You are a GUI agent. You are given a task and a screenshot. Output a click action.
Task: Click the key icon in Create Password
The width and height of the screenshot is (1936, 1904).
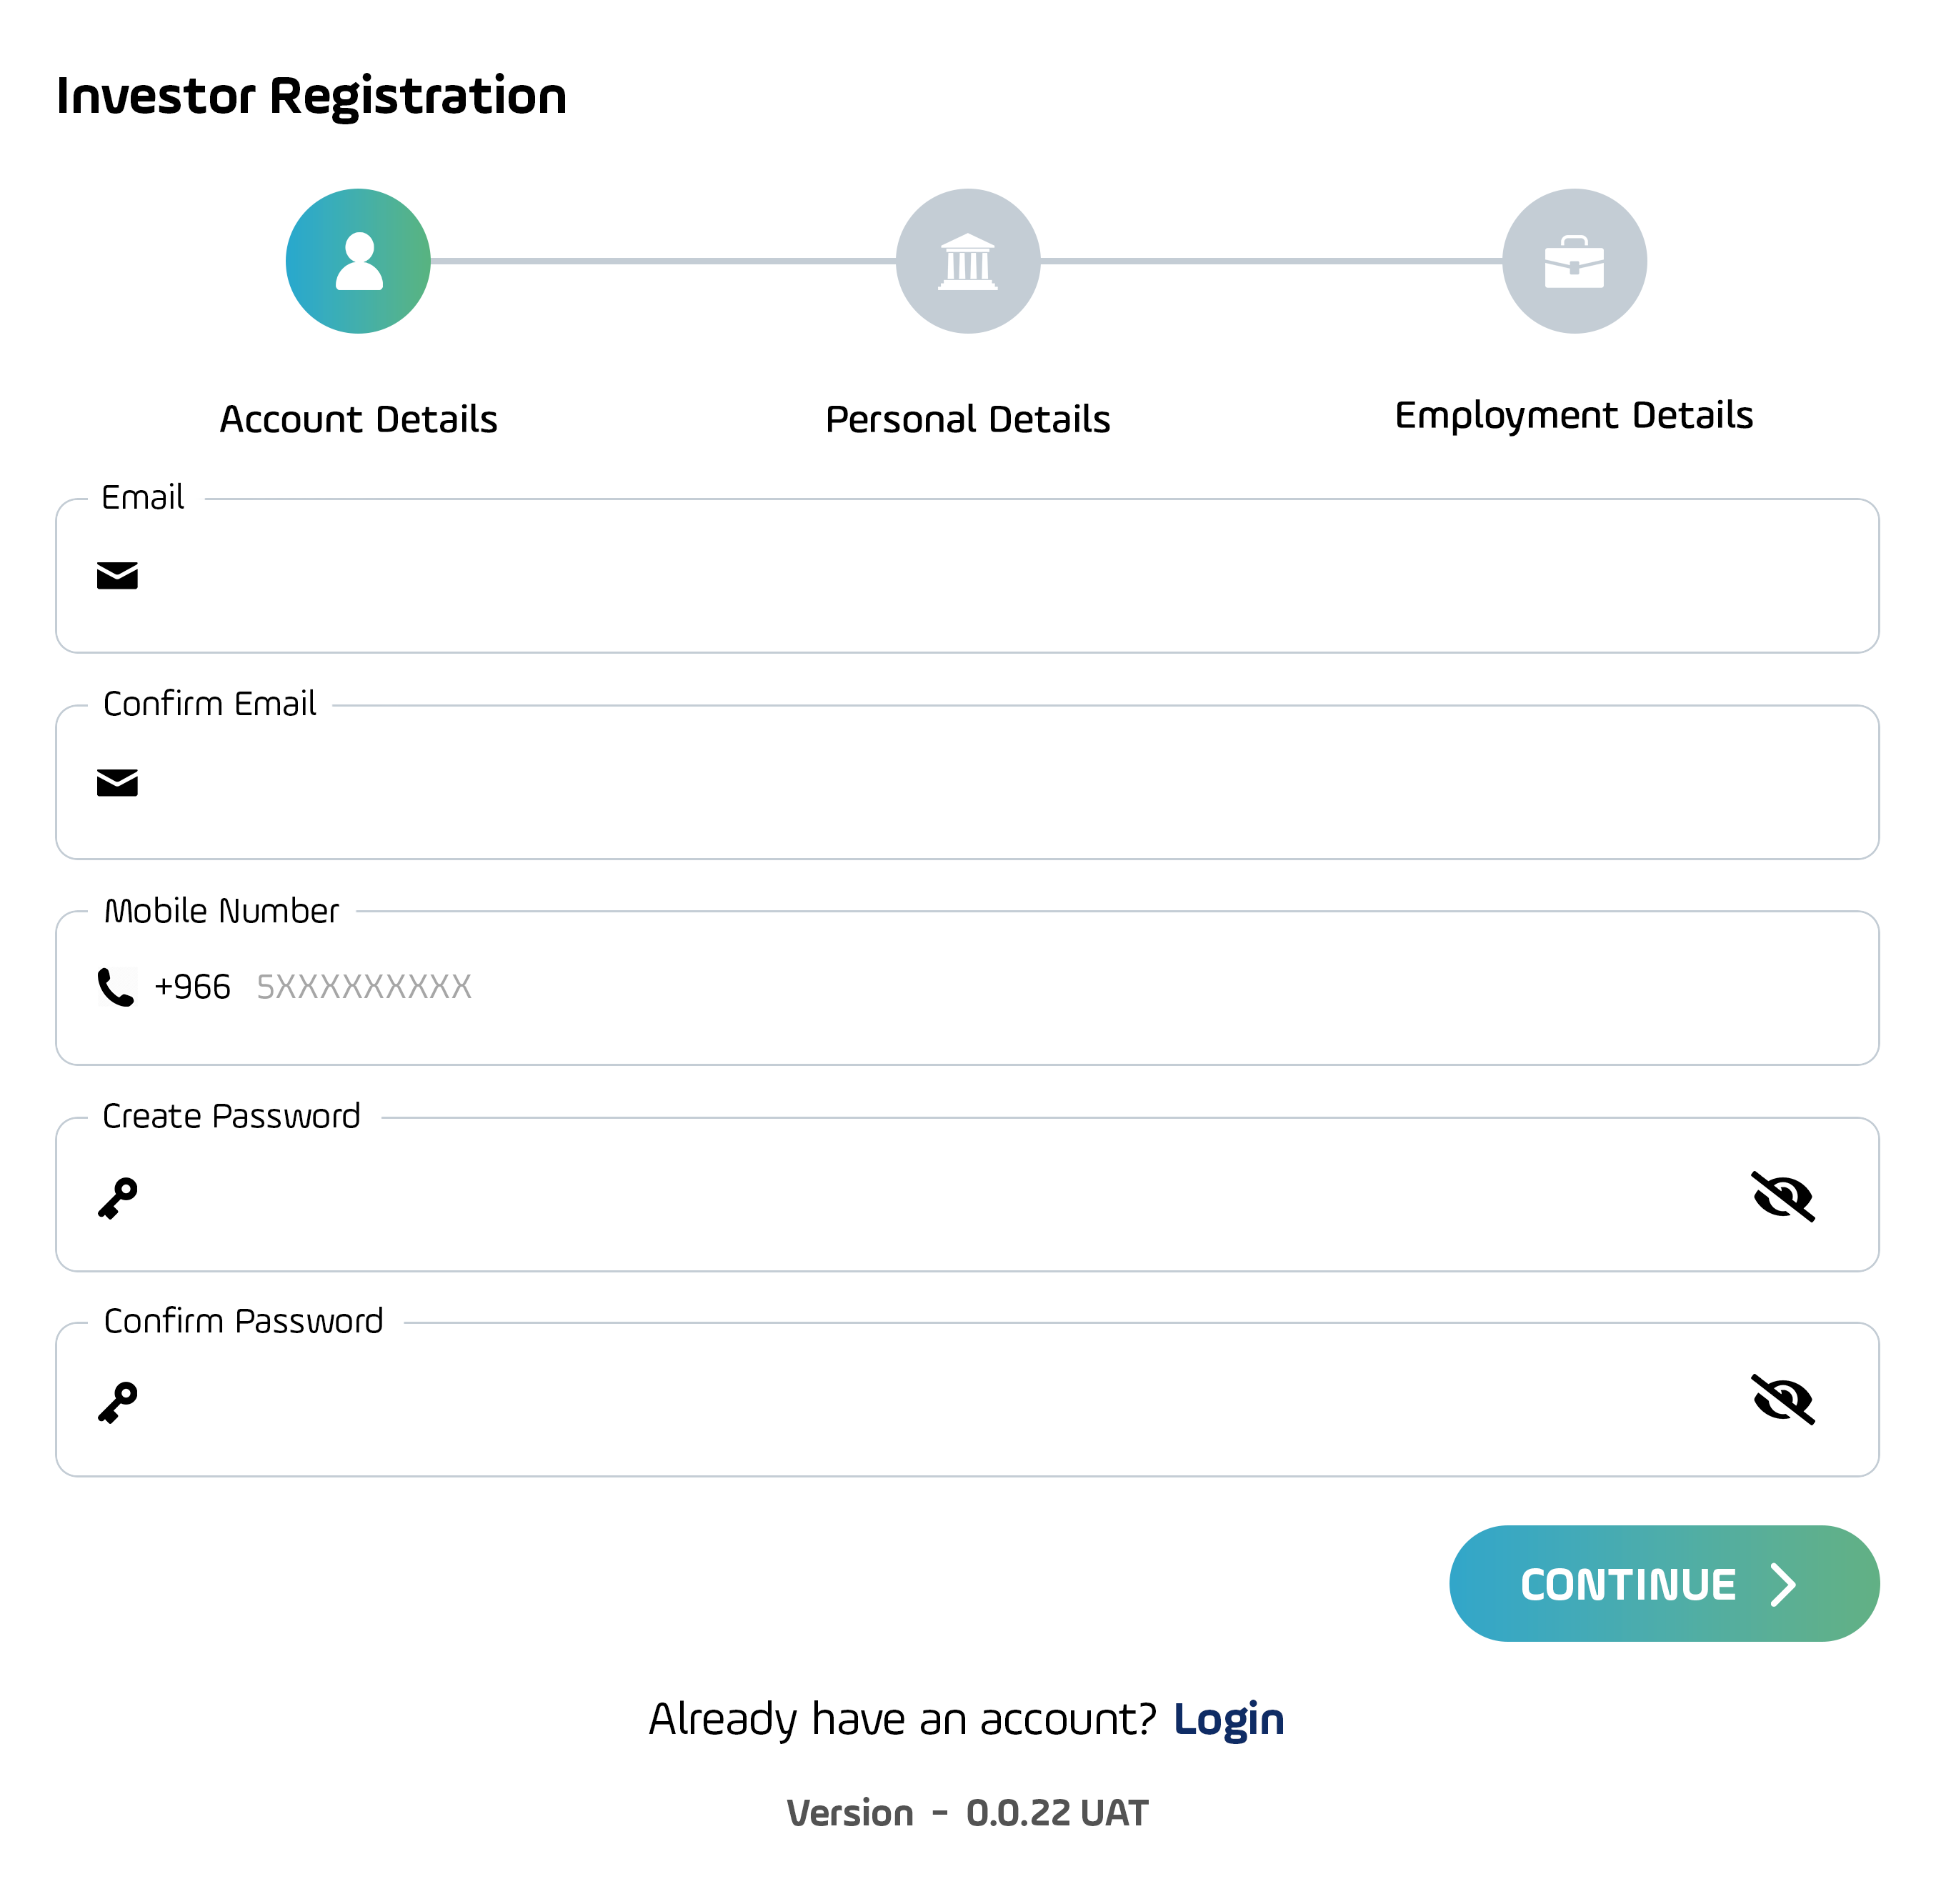click(117, 1197)
